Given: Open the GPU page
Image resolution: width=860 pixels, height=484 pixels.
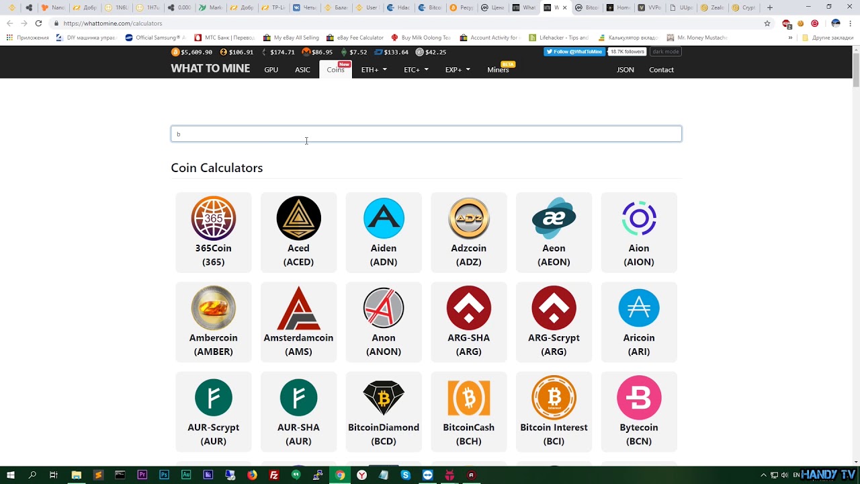Looking at the screenshot, I should click(271, 70).
